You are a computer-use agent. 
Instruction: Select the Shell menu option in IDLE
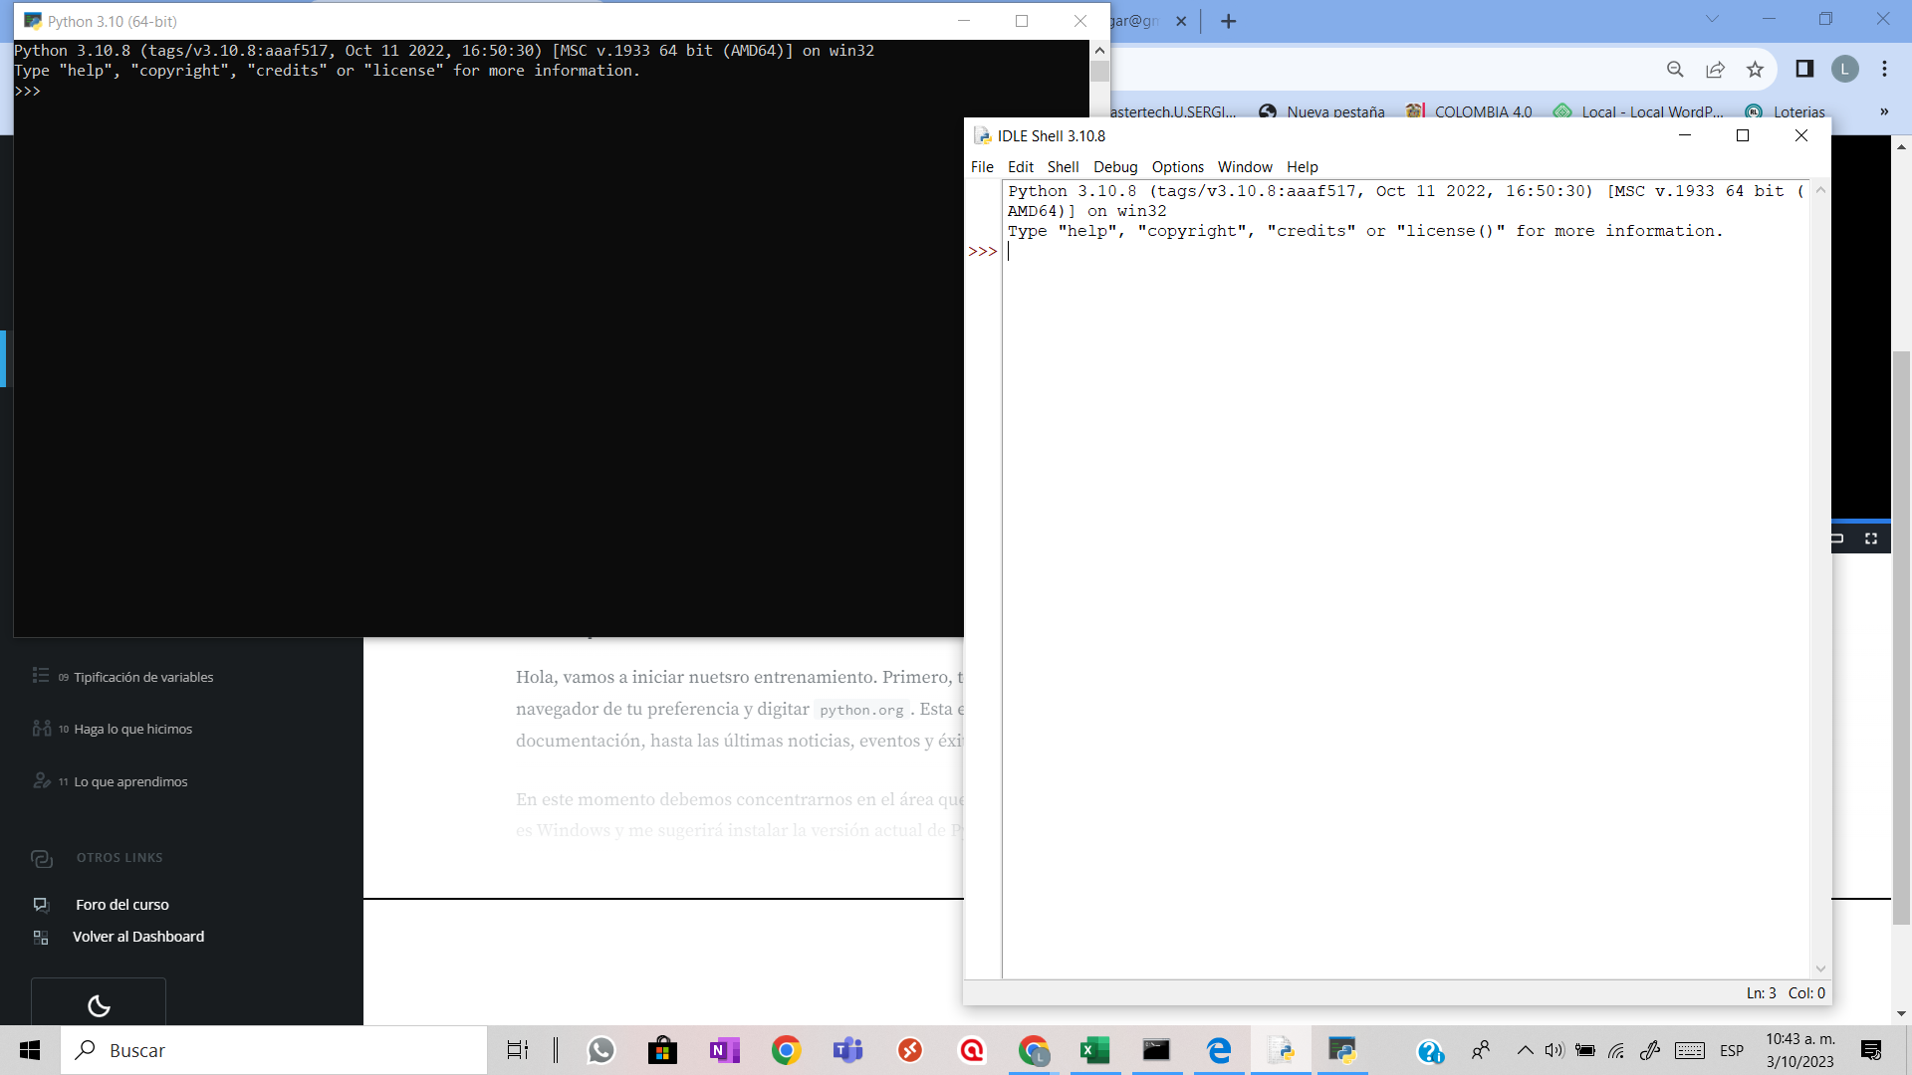tap(1063, 166)
